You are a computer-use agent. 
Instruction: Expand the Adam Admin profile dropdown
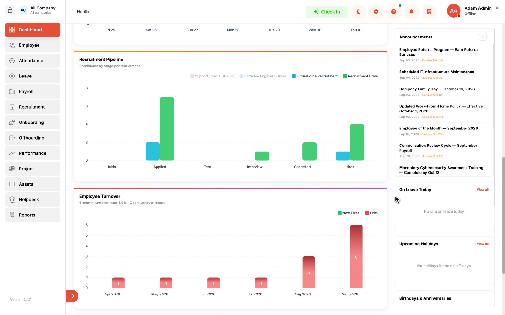point(497,8)
